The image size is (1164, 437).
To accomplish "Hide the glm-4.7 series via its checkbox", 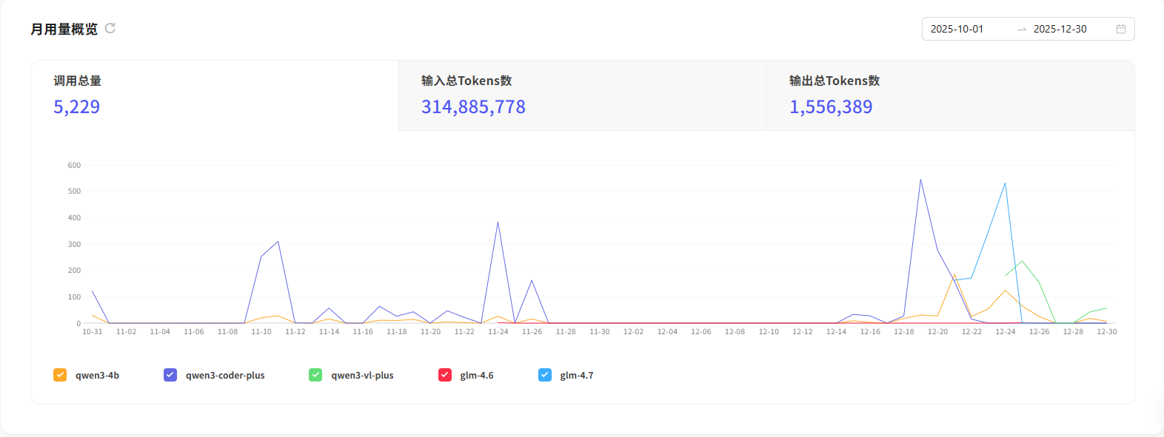I will [545, 375].
